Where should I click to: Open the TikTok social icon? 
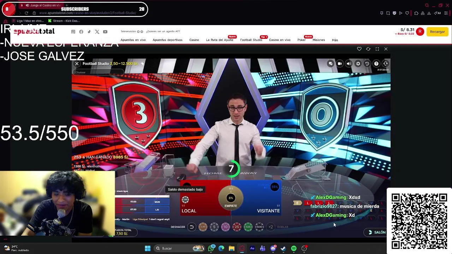click(89, 32)
